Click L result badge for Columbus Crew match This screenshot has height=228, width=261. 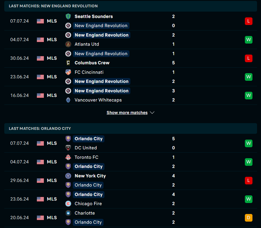click(249, 58)
